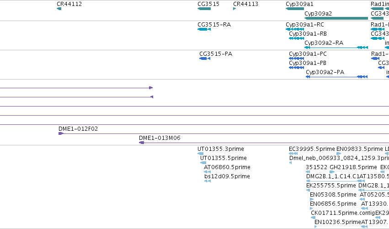Click the Cyp309a1-PB label
The width and height of the screenshot is (389, 229).
tap(308, 63)
